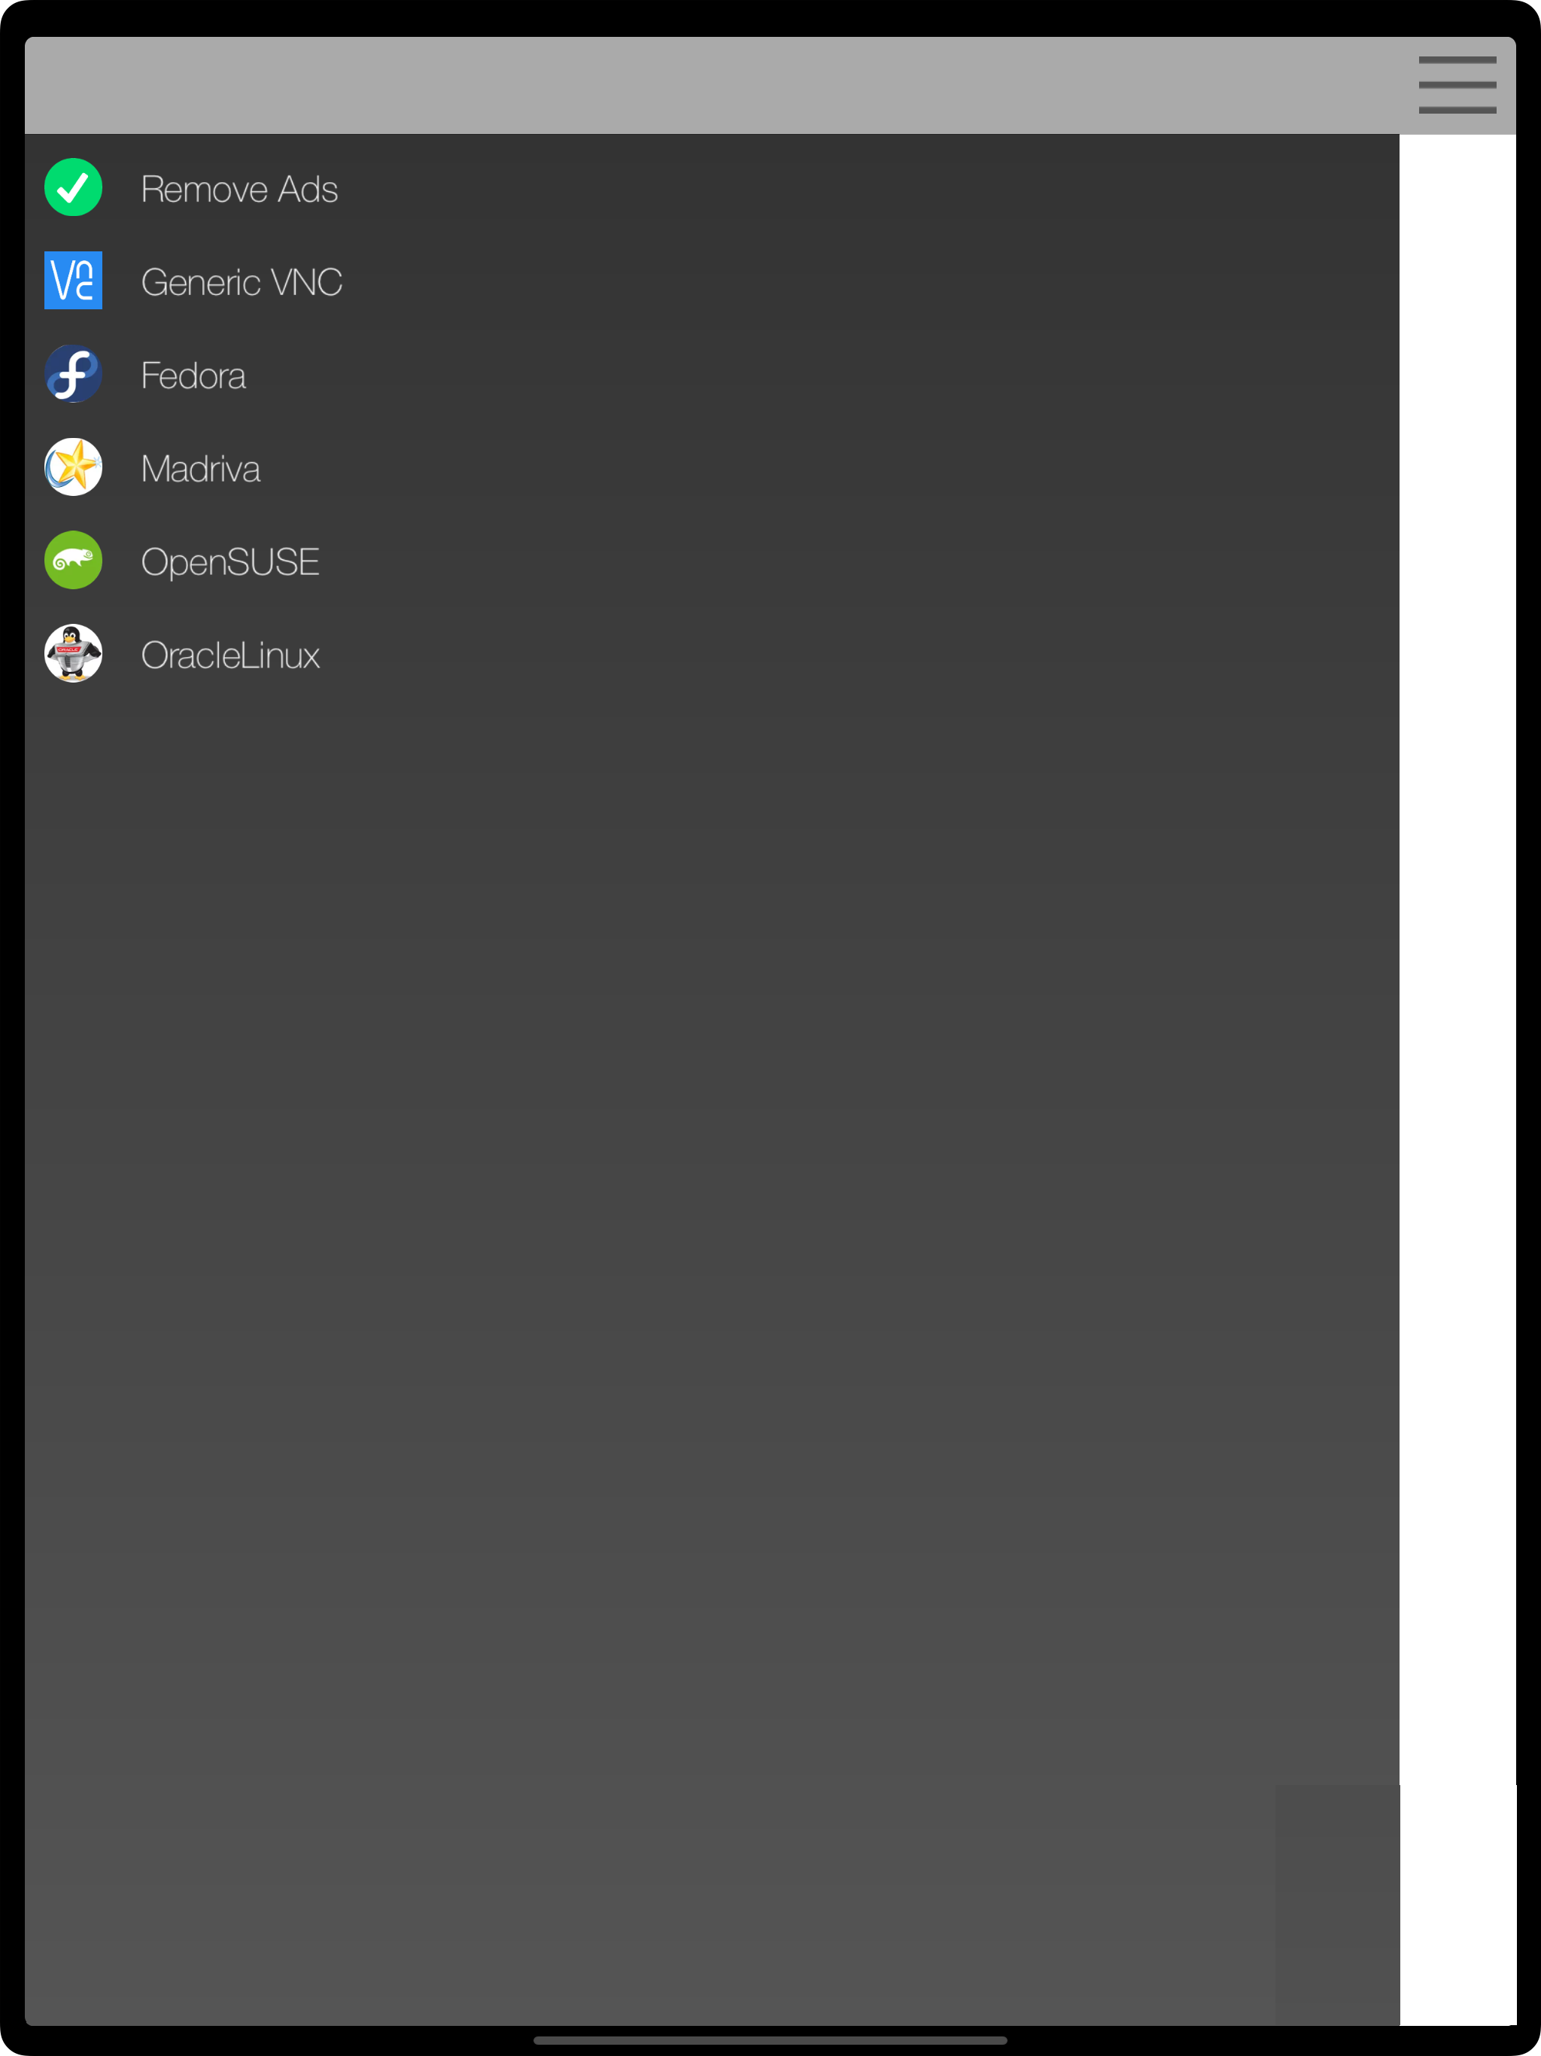1541x2056 pixels.
Task: Open the Madriva text entry
Action: pos(200,468)
